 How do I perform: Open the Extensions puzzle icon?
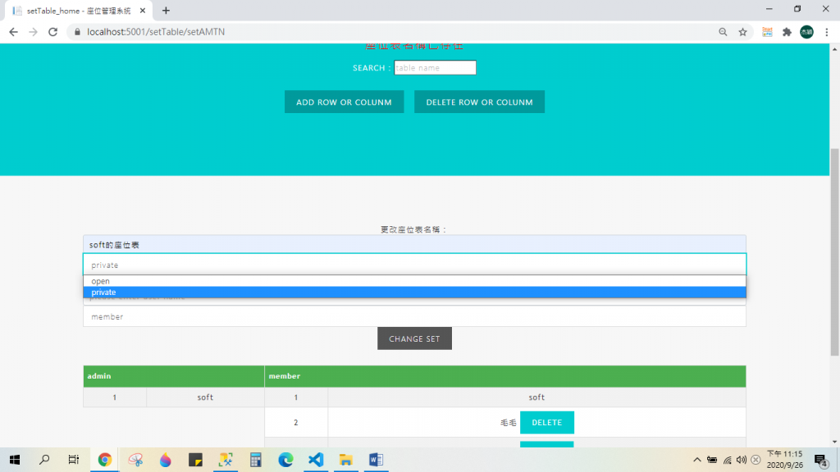pyautogui.click(x=787, y=32)
